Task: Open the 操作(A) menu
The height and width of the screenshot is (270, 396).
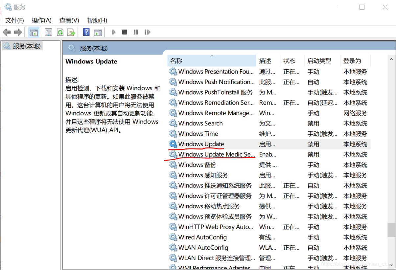Action: click(x=42, y=20)
